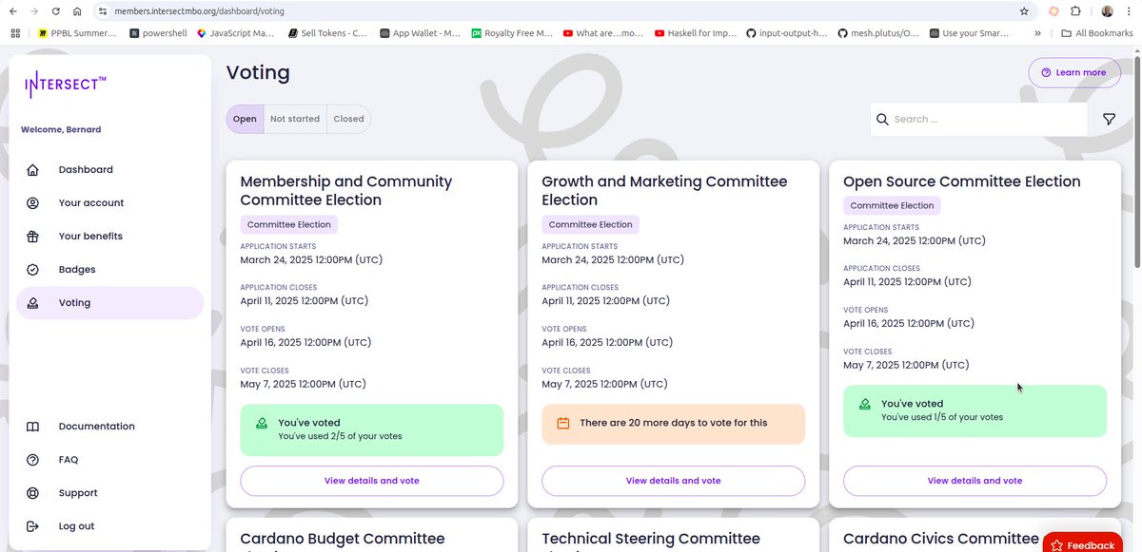Open the Feedback button
Viewport: 1142px width, 552px height.
(1083, 544)
